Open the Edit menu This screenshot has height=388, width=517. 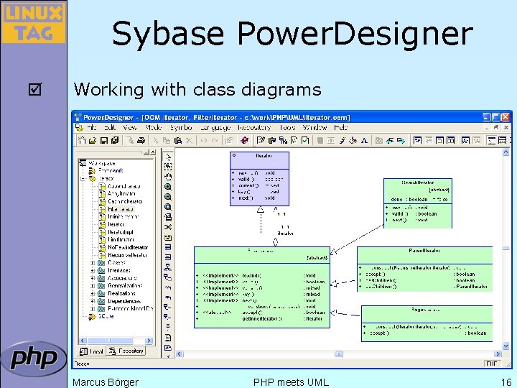pos(110,128)
